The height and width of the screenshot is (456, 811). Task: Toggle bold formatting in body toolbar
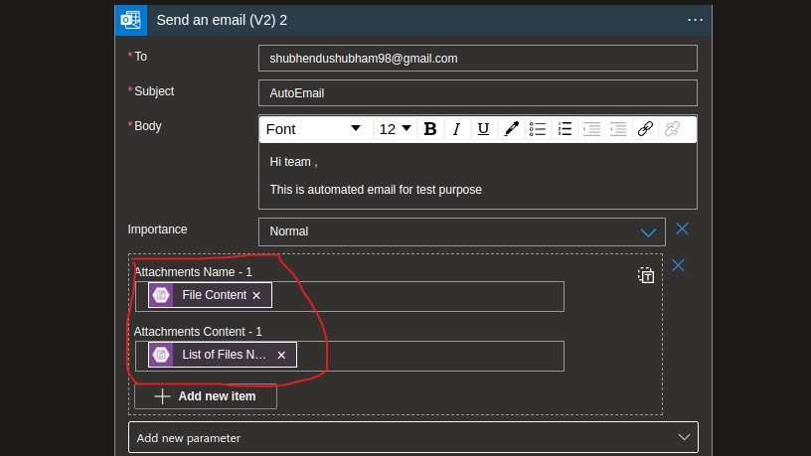(429, 129)
